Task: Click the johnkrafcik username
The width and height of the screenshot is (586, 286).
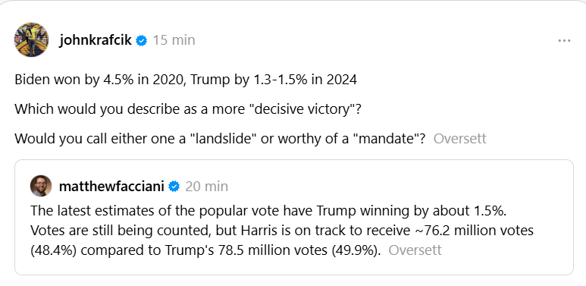Action: click(x=96, y=40)
